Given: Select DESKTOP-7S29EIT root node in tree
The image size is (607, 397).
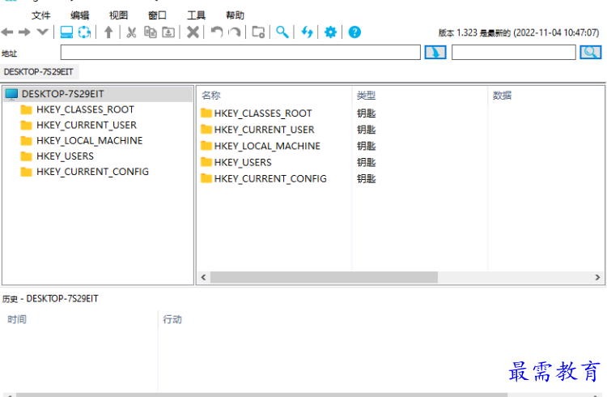Looking at the screenshot, I should tap(98, 94).
